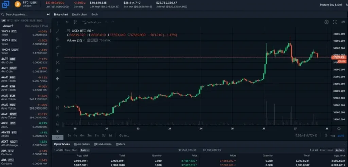
Task: Activate the magnet snap mode icon
Action: 57,108
